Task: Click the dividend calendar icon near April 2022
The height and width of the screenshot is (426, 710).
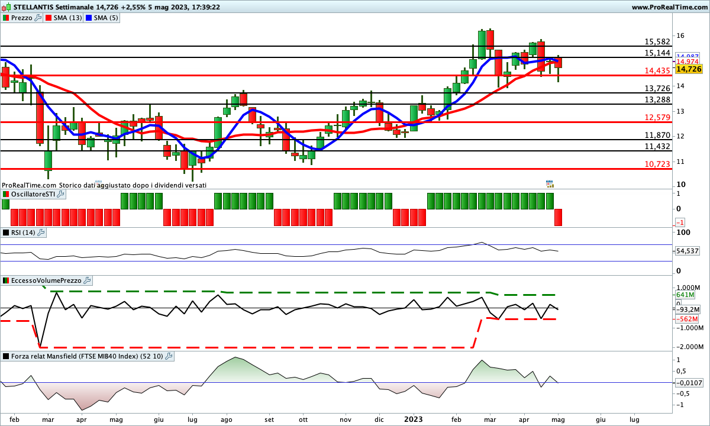Action: click(98, 184)
